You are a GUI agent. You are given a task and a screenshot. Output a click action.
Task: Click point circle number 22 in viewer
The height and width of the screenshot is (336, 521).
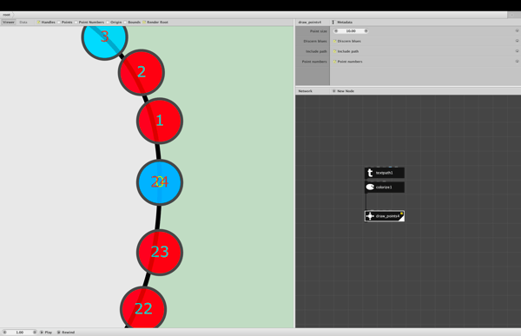click(143, 307)
